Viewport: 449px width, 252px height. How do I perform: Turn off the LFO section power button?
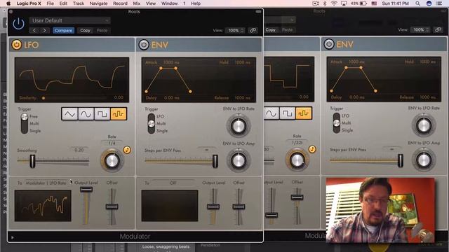click(17, 45)
